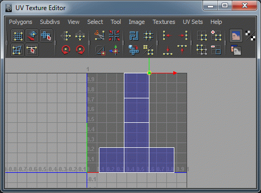Click the top UV face shell
Image resolution: width=261 pixels, height=193 pixels.
pyautogui.click(x=137, y=86)
